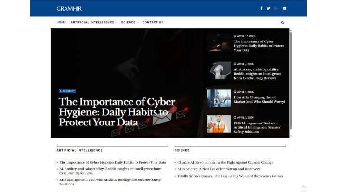This screenshot has width=337, height=193.
Task: Click the slider scrollbar down arrow
Action: click(291, 136)
